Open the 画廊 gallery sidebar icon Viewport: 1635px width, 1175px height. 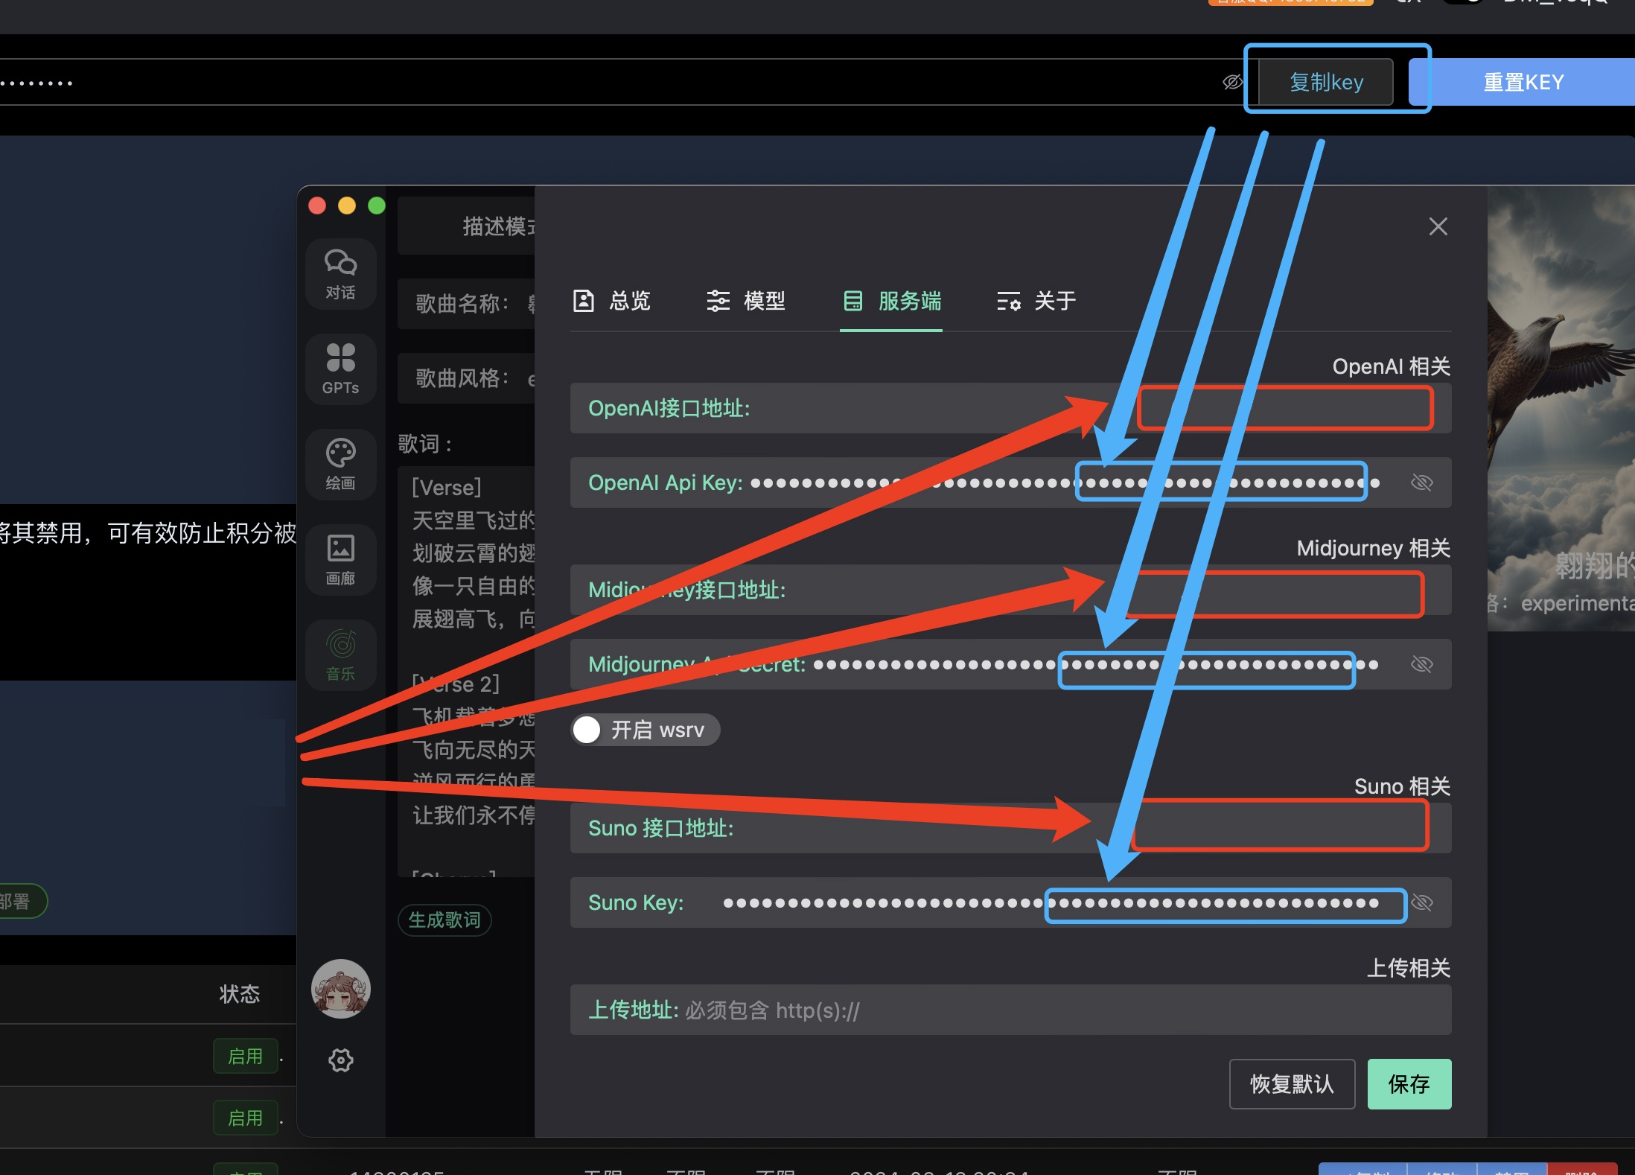[340, 559]
